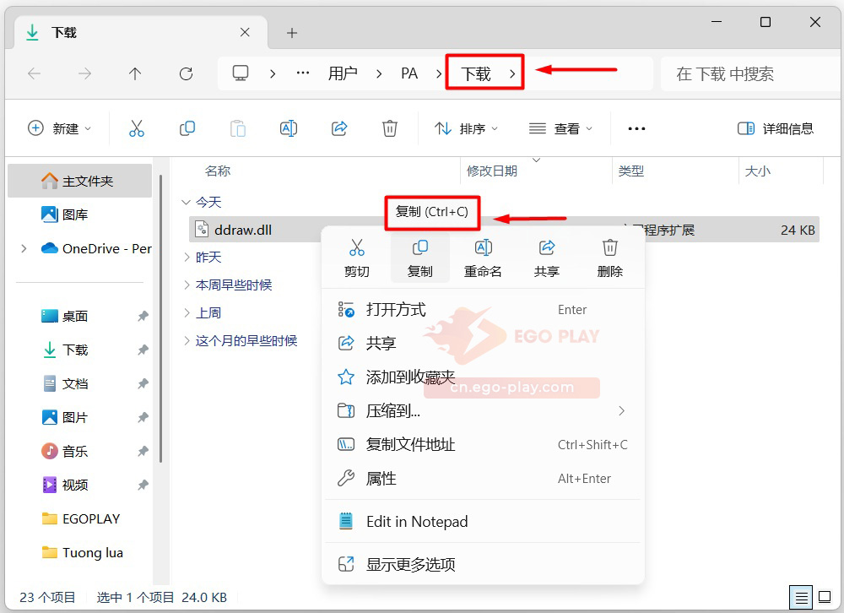Sort by the 大小 column header
Viewport: 844px width, 613px height.
(757, 171)
